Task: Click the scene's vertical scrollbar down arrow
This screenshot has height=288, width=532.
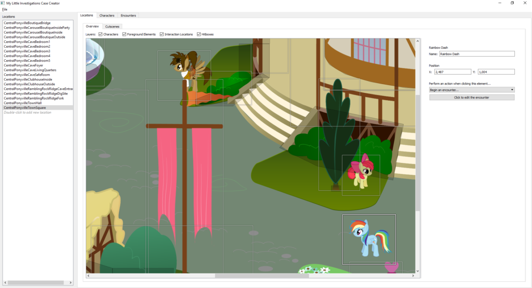Action: [418, 271]
